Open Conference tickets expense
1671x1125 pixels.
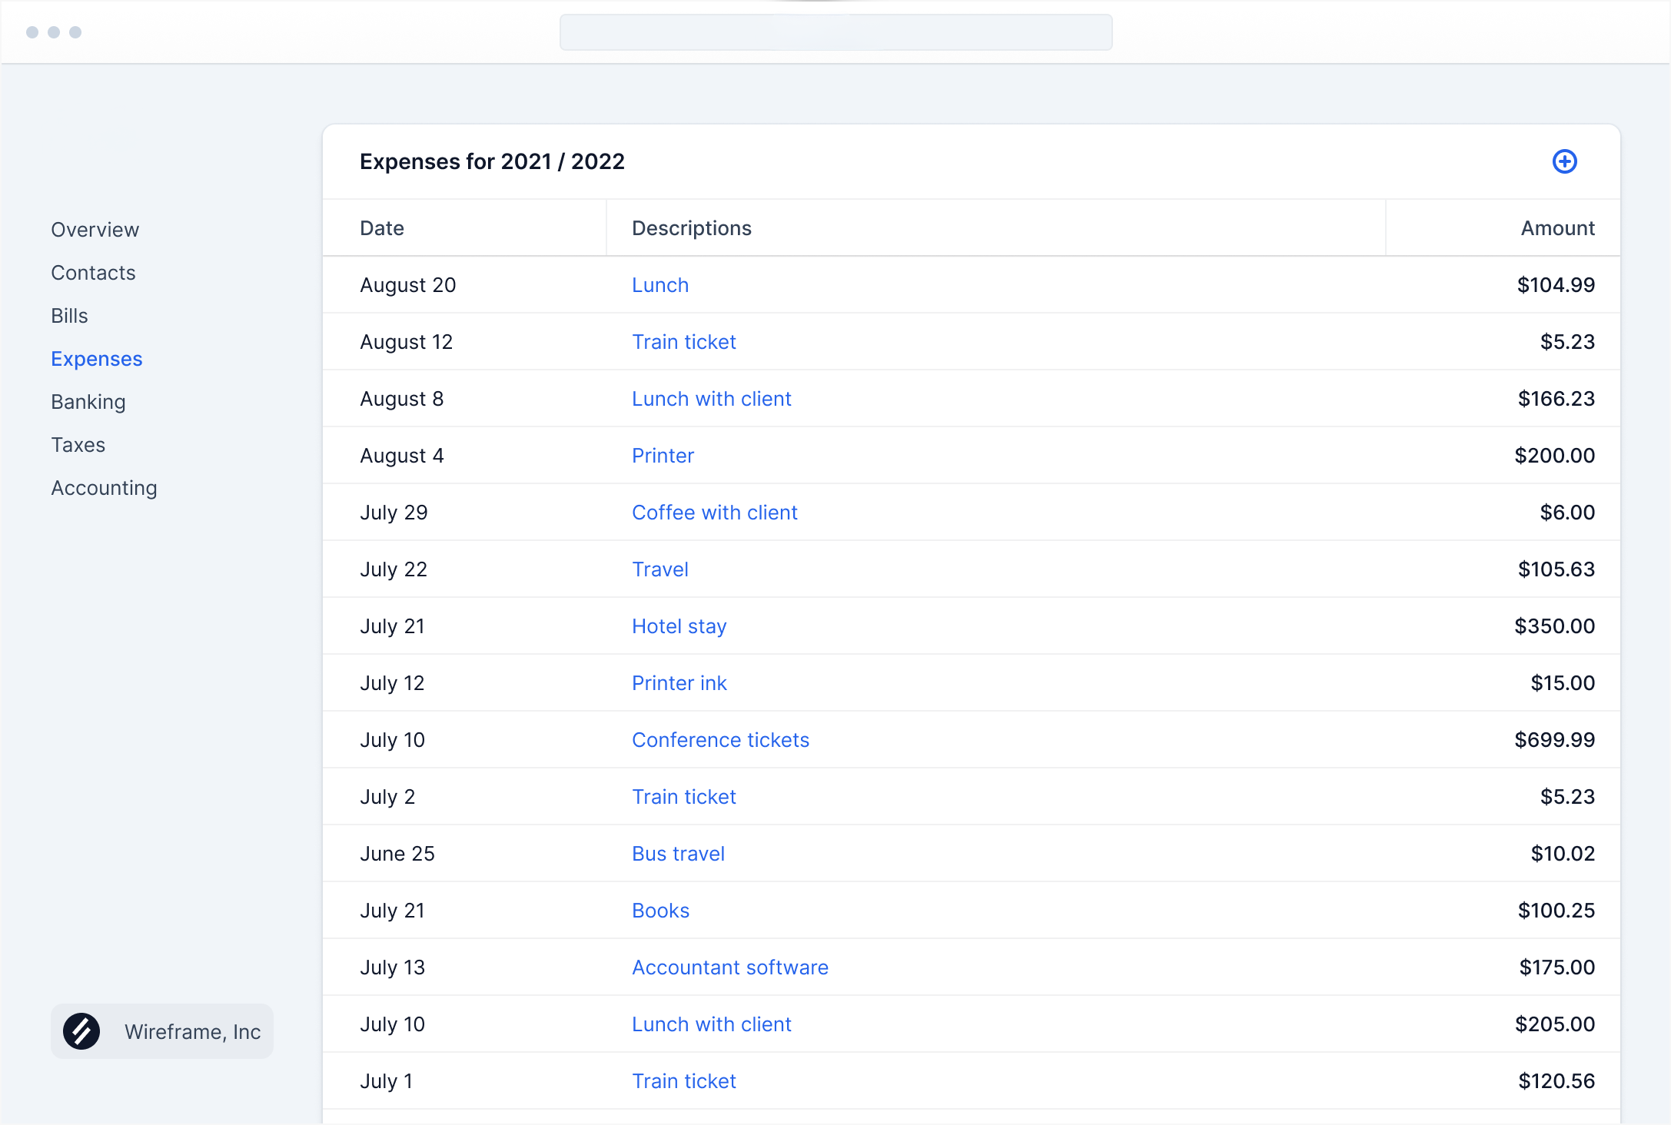720,740
